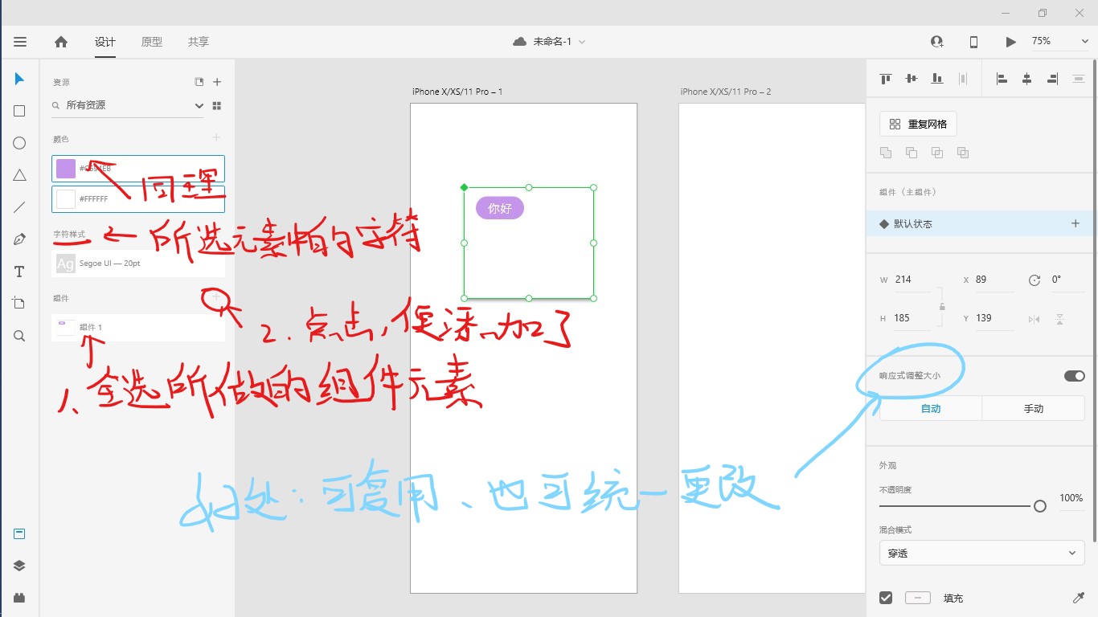
Task: Align selection to right edge
Action: (1052, 79)
